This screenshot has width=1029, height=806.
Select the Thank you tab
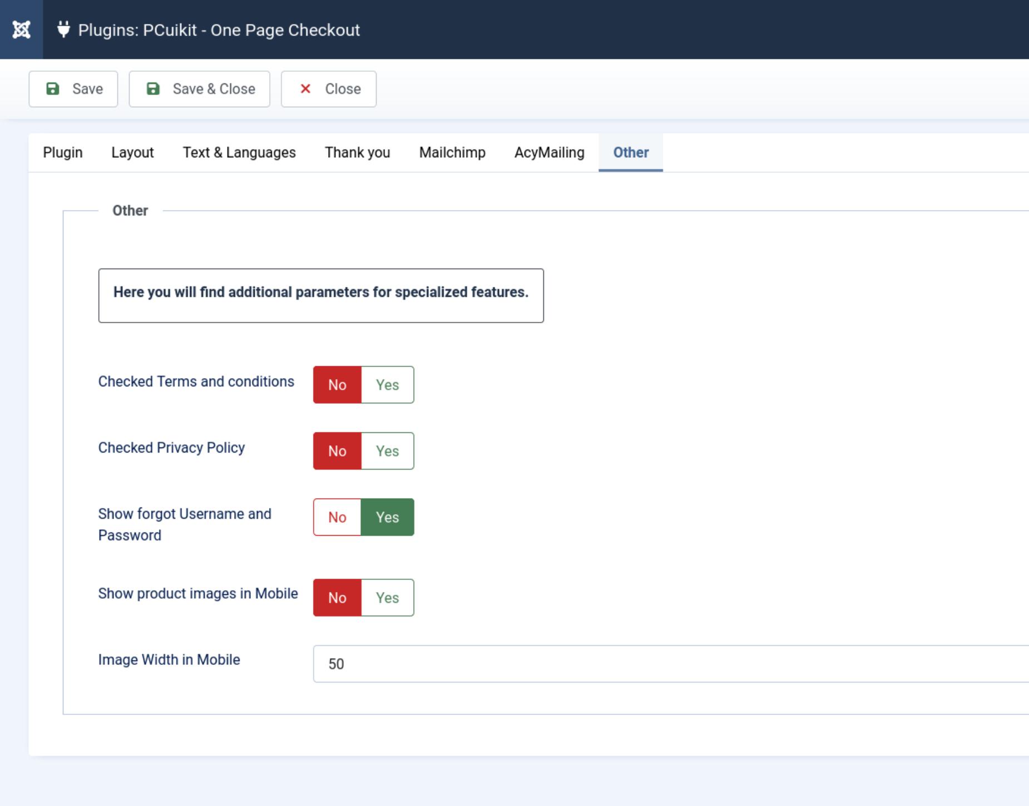358,152
